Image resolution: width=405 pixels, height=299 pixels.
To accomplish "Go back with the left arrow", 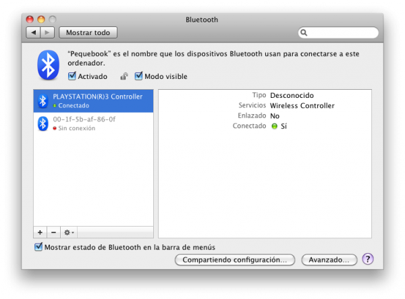I will coord(33,32).
